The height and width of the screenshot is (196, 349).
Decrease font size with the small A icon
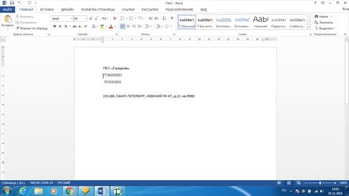97,19
